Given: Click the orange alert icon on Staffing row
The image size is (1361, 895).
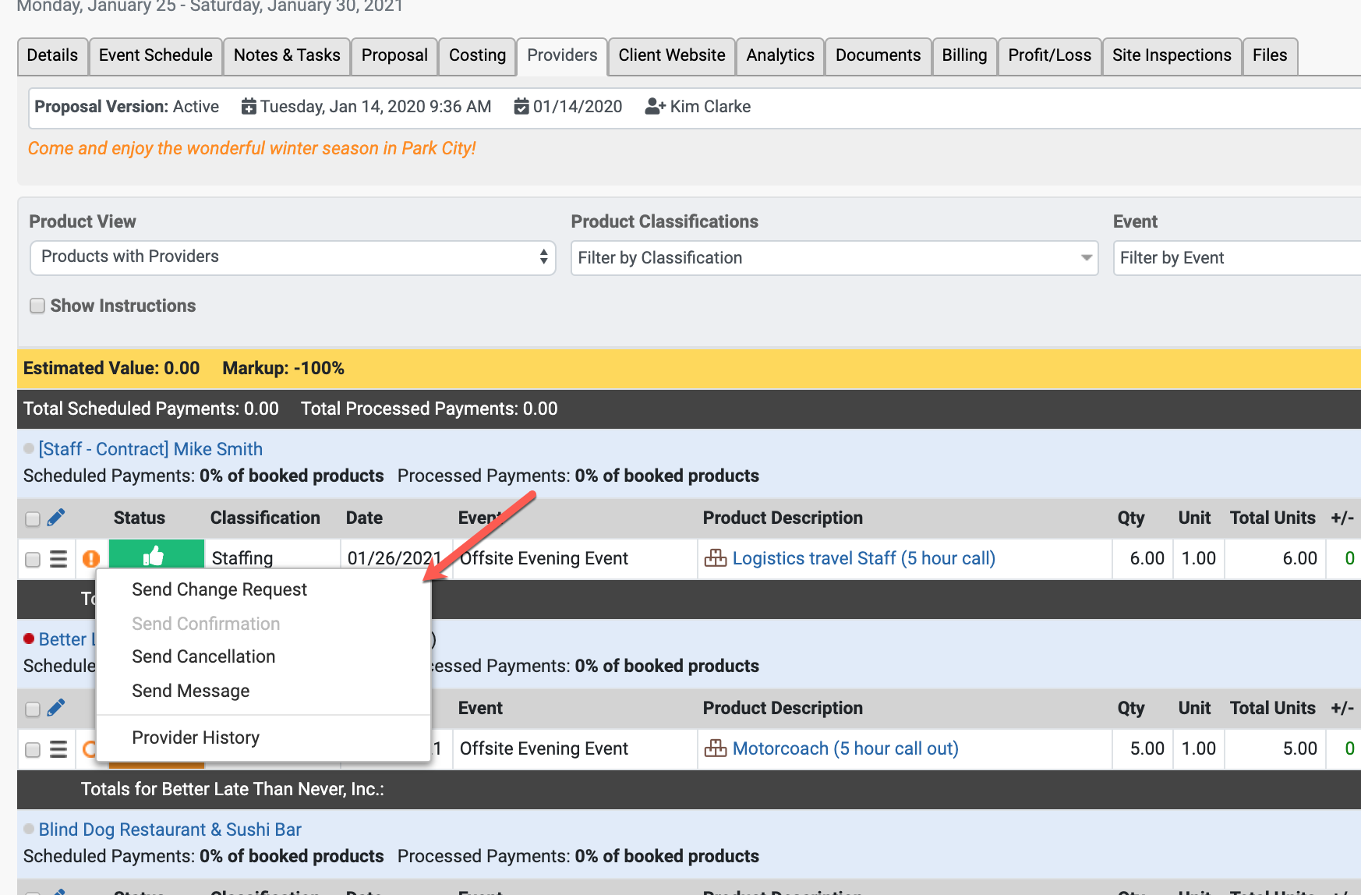Looking at the screenshot, I should [x=91, y=558].
